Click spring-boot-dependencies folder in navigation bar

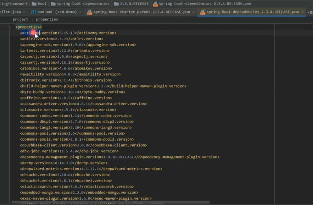[80, 3]
